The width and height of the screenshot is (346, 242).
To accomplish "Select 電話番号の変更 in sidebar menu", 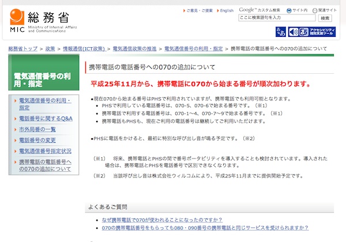I will pos(37,140).
